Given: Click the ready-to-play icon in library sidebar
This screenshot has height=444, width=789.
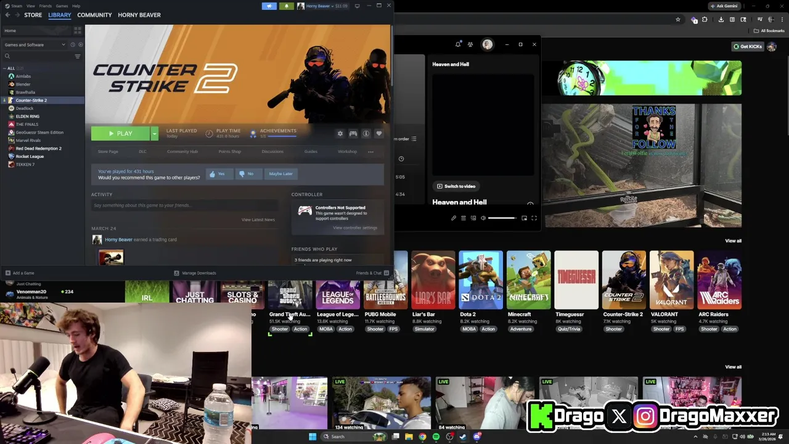Looking at the screenshot, I should tap(80, 44).
